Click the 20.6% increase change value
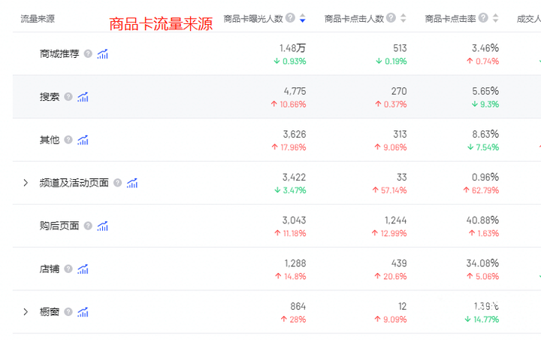This screenshot has width=541, height=340. [395, 276]
